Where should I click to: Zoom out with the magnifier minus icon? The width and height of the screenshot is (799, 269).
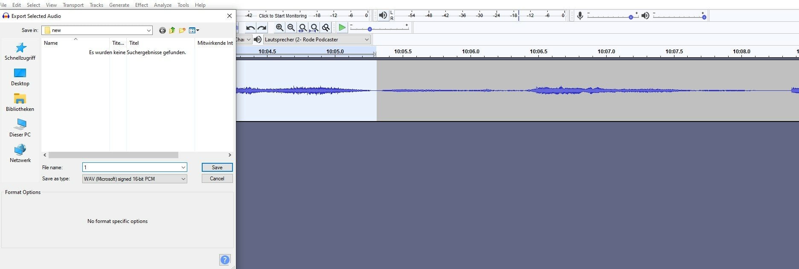(291, 28)
